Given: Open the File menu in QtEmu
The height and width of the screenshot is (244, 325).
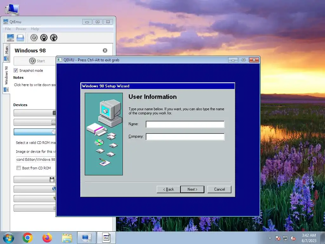Looking at the screenshot, I should [x=8, y=29].
